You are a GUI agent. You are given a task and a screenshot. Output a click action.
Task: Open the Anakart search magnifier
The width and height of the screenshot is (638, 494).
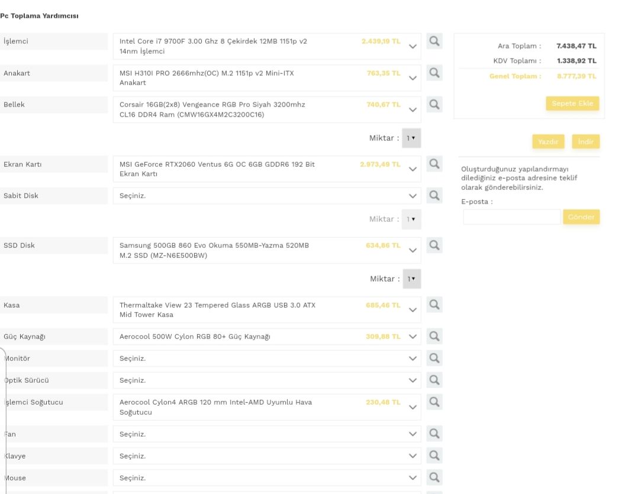point(434,73)
